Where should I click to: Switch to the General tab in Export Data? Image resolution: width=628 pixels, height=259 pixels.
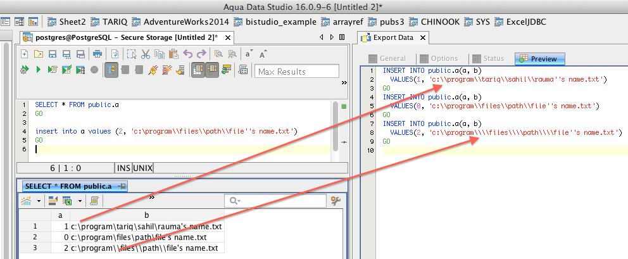click(387, 58)
